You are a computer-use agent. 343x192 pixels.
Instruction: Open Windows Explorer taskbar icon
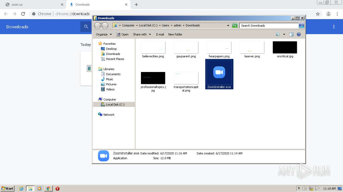tap(30, 189)
